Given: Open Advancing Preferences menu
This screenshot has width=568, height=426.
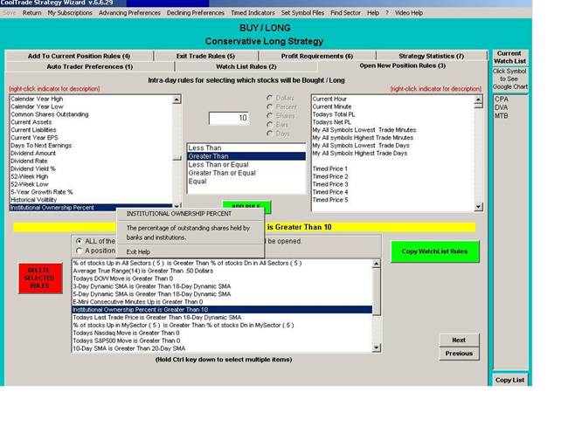Looking at the screenshot, I should (x=129, y=13).
